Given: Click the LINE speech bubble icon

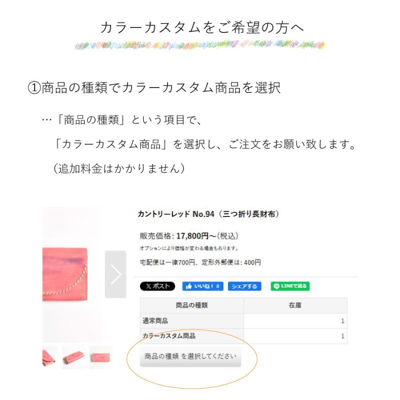Looking at the screenshot, I should (x=276, y=286).
